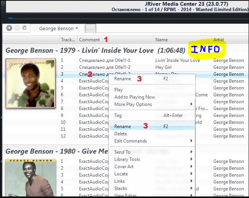Expand the Cover Art submenu
The height and width of the screenshot is (198, 249).
(152, 167)
